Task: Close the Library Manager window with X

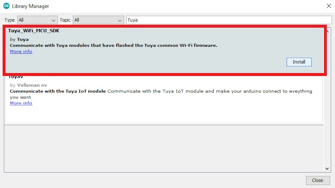Action: tap(329, 6)
